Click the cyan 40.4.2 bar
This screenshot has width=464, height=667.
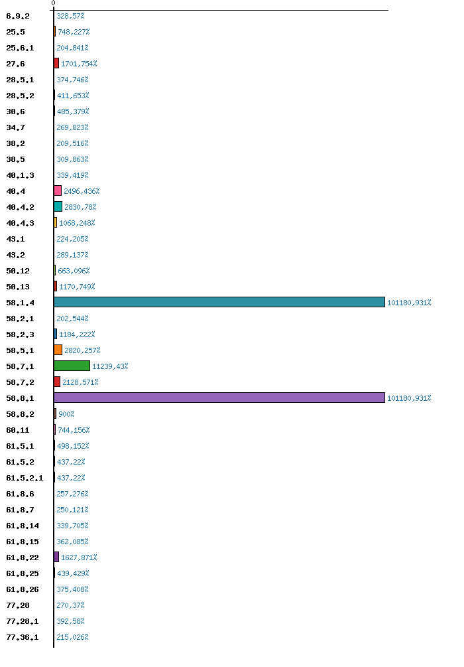pyautogui.click(x=58, y=206)
